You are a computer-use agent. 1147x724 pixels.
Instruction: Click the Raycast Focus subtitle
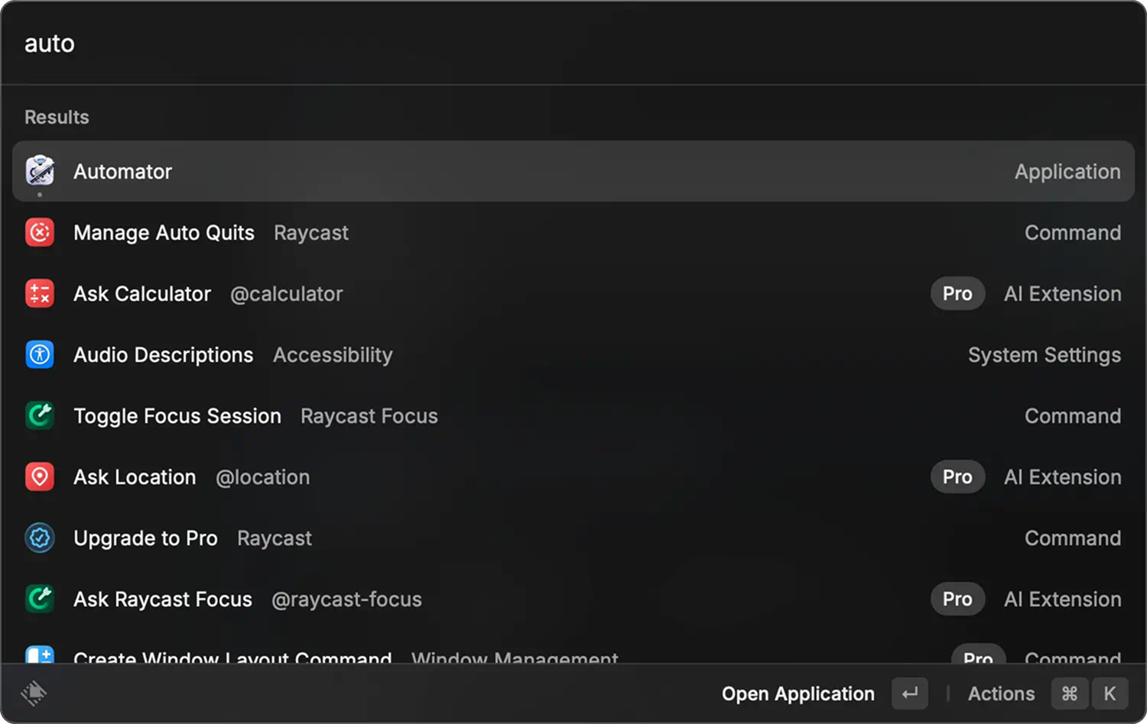click(x=369, y=416)
